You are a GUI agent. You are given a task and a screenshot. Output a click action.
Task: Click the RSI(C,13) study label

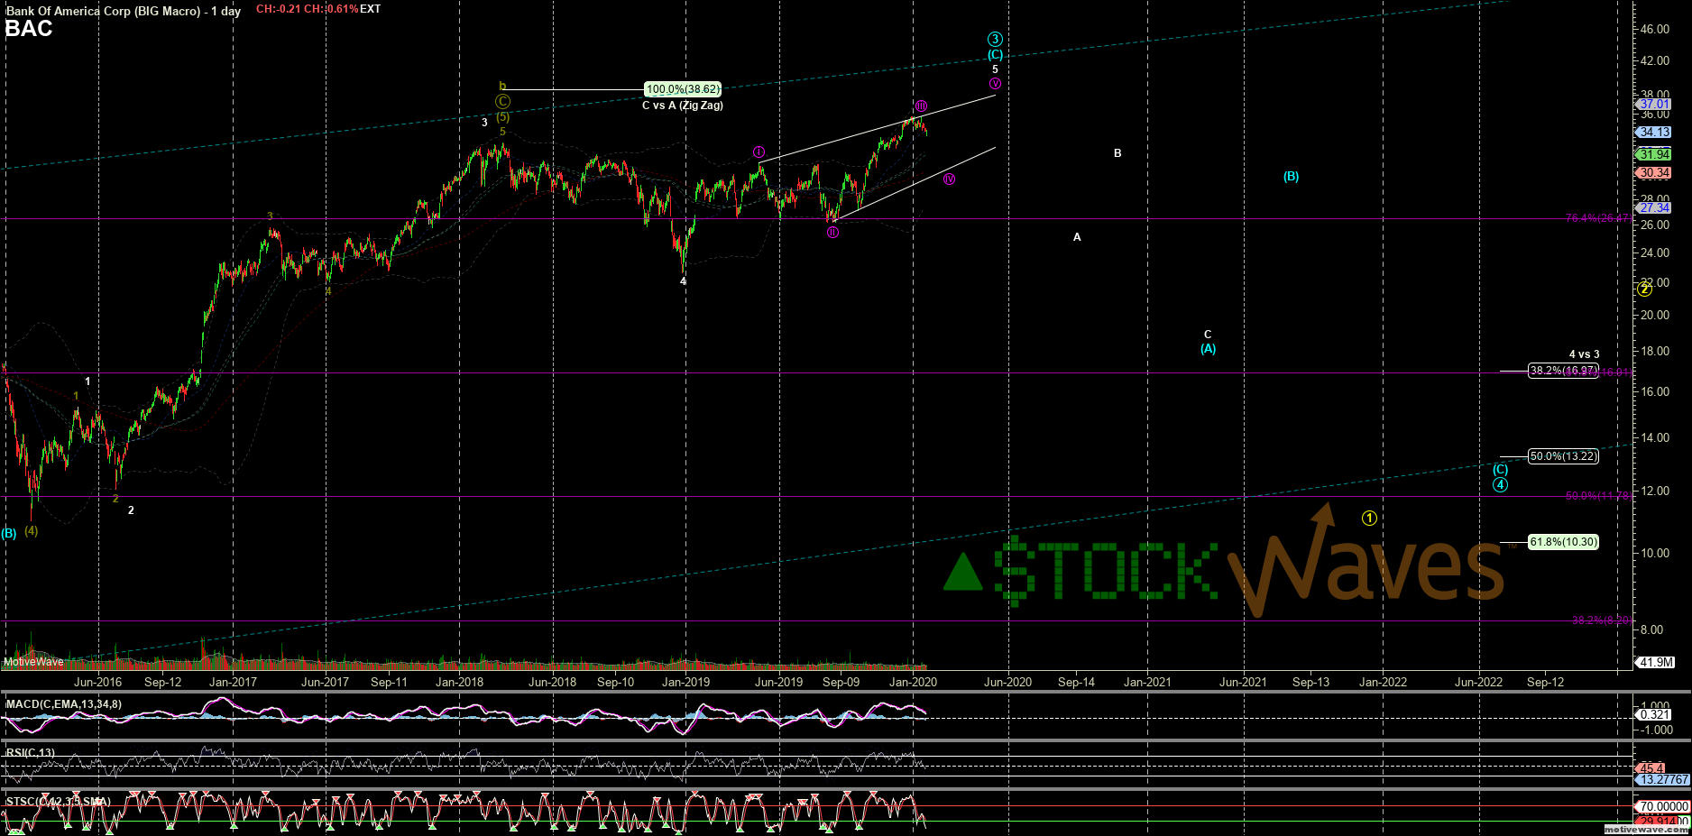[x=31, y=753]
